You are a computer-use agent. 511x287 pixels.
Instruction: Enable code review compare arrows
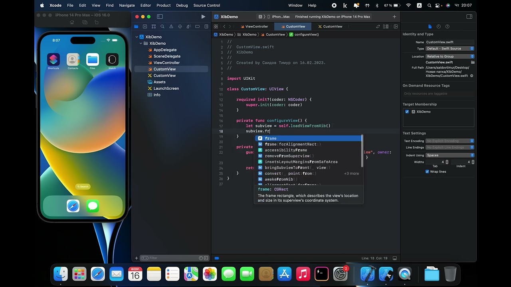[x=378, y=26]
